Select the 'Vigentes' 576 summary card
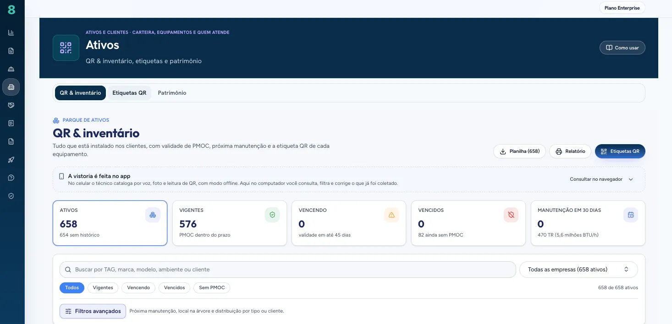Image resolution: width=672 pixels, height=324 pixels. (230, 223)
